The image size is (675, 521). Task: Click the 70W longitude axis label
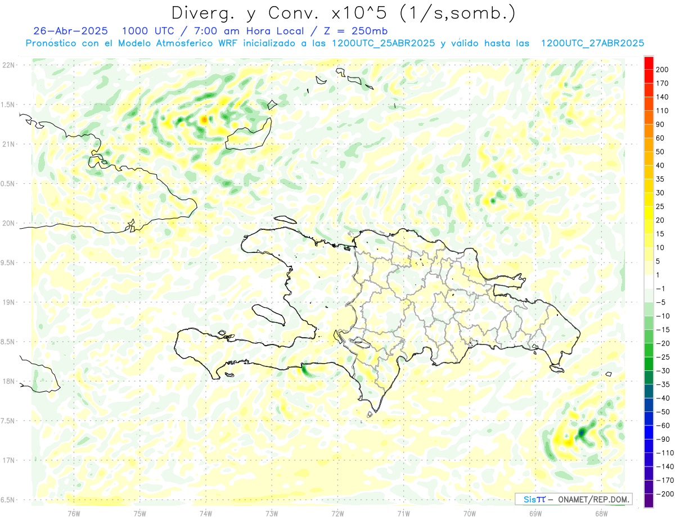[470, 513]
